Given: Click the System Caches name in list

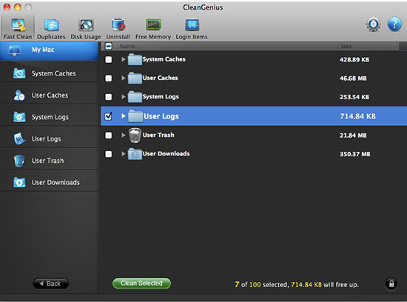Looking at the screenshot, I should click(164, 59).
